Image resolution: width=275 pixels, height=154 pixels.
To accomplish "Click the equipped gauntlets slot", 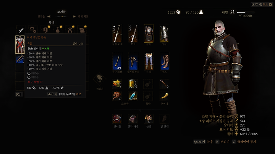I will tap(164, 33).
